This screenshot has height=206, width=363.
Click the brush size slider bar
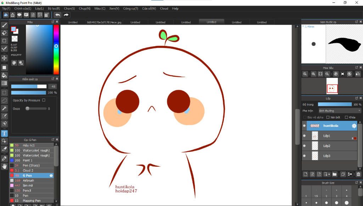click(29, 87)
